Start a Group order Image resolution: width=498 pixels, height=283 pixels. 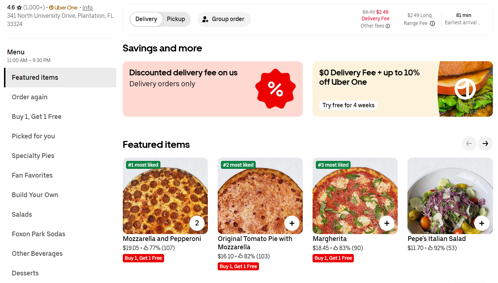point(224,19)
